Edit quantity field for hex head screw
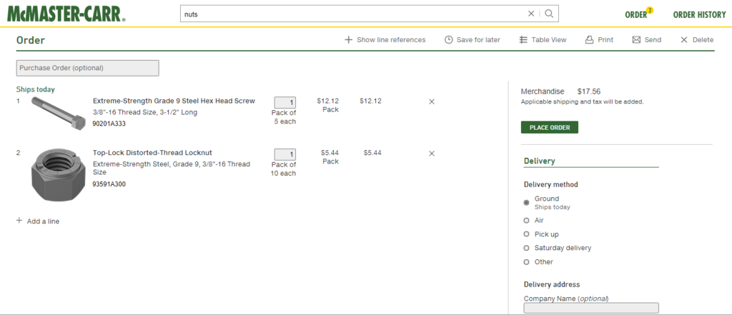 pyautogui.click(x=285, y=103)
